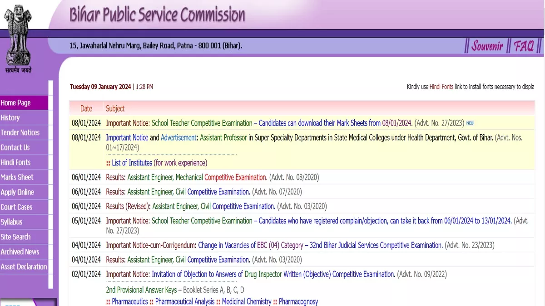Click 2nd Provisional Answer Keys text
This screenshot has width=545, height=306.
pyautogui.click(x=141, y=290)
